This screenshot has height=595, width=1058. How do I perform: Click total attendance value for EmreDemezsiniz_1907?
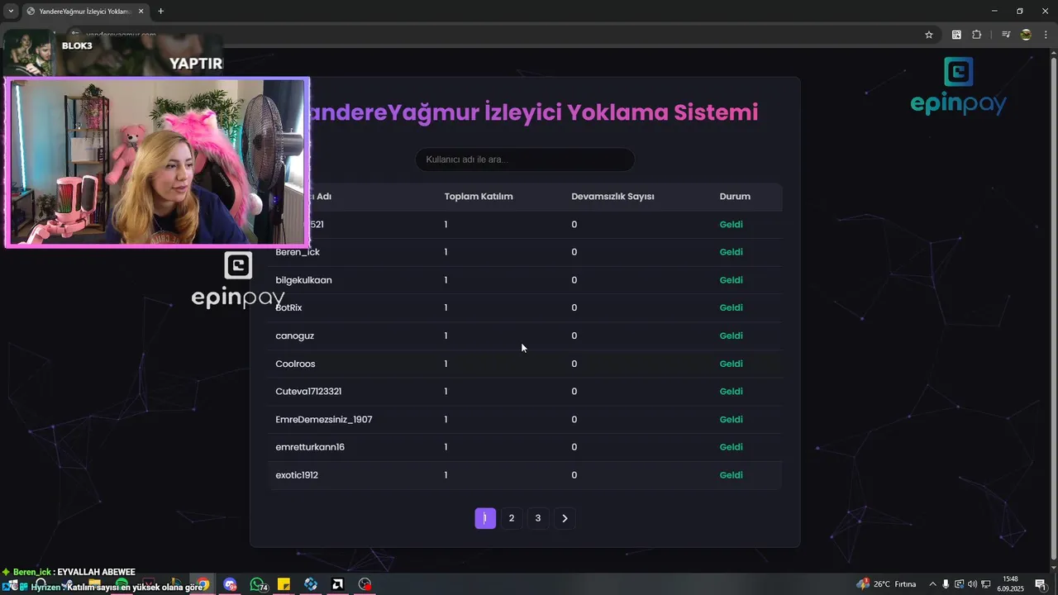[446, 420]
